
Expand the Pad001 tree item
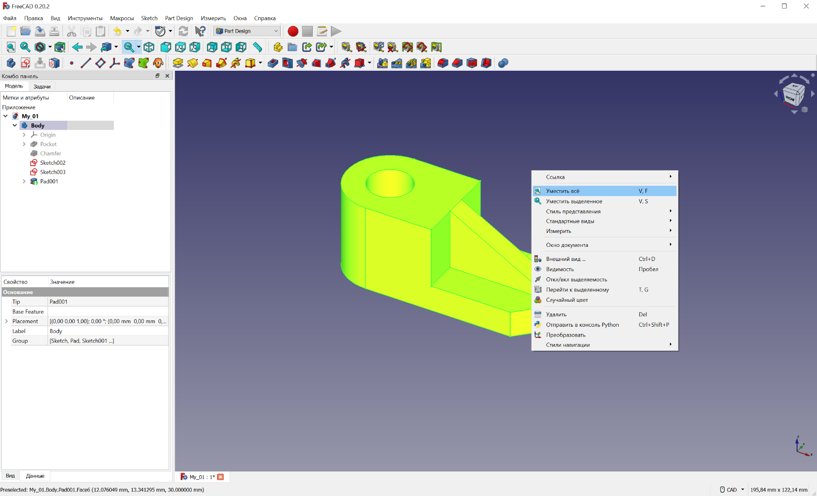[x=24, y=182]
